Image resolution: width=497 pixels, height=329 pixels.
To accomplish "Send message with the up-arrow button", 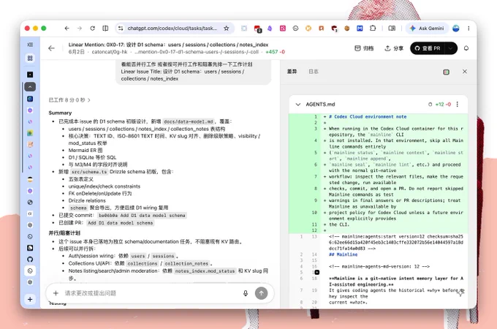I will 261,293.
